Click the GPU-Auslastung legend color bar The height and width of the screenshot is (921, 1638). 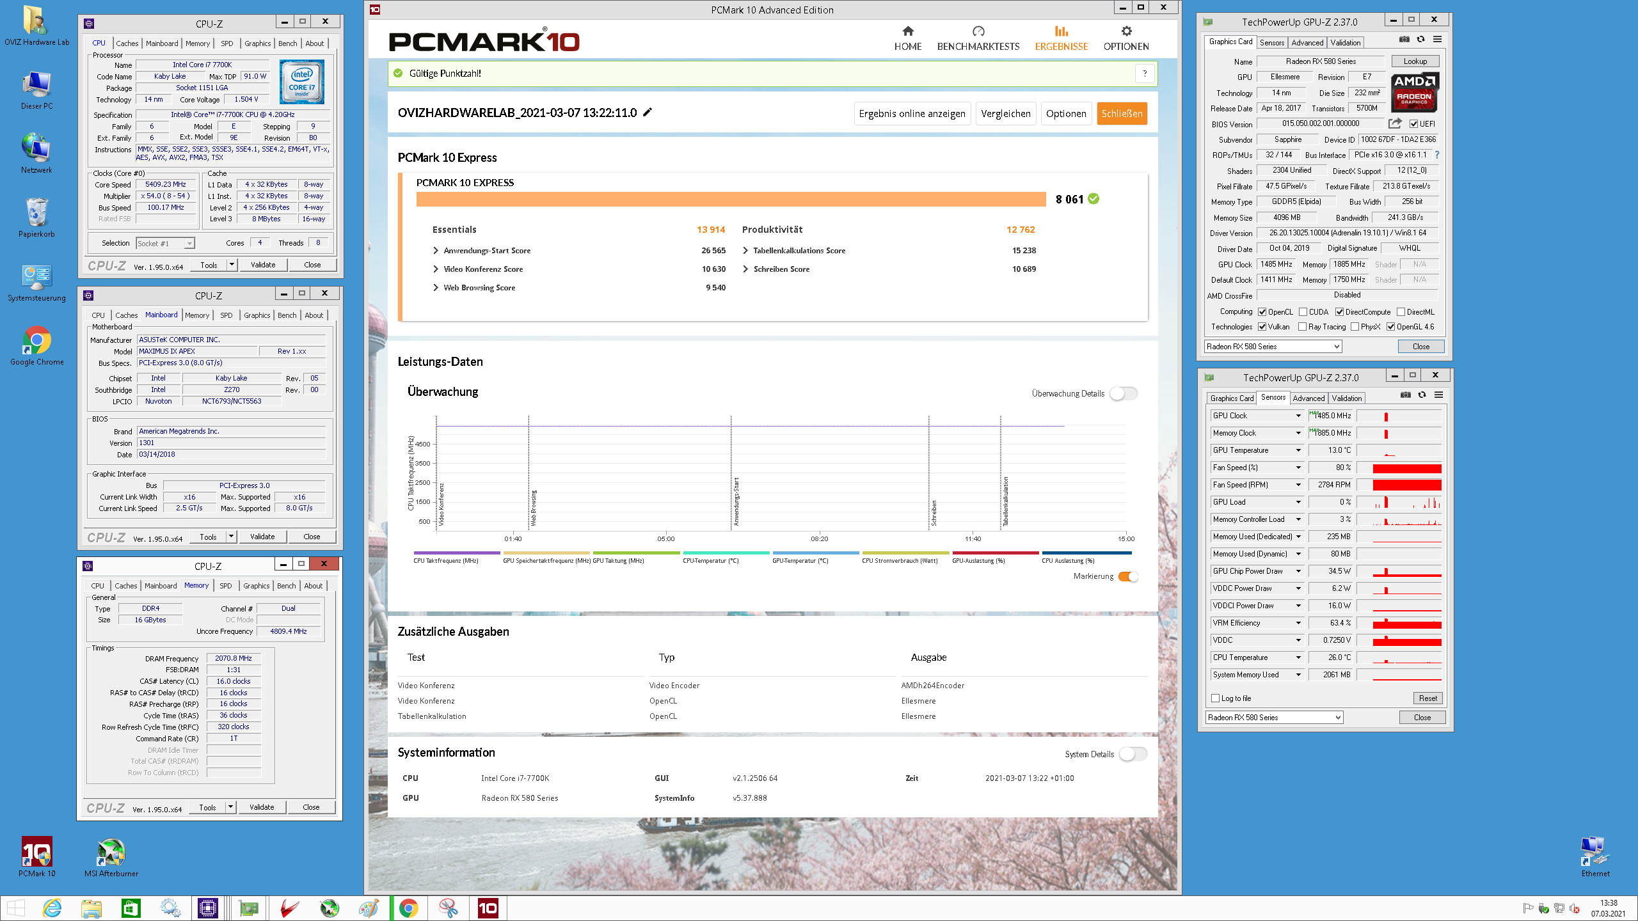tap(996, 553)
